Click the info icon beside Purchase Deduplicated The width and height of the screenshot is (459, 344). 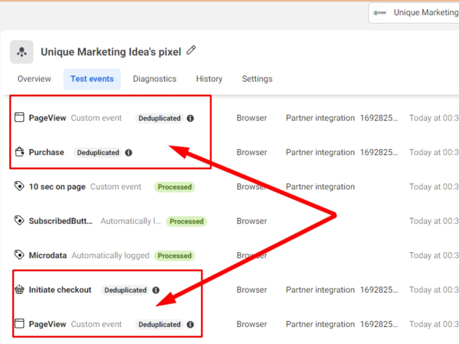click(129, 152)
